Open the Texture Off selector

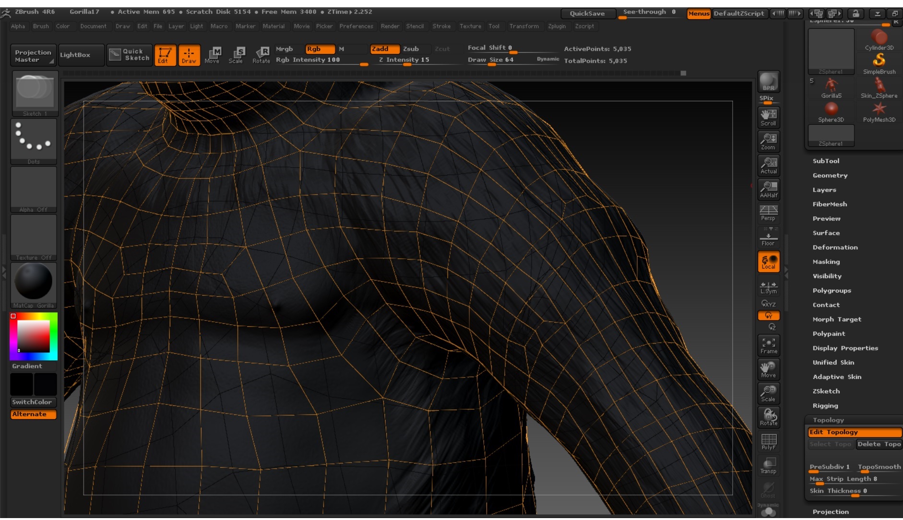pos(34,237)
